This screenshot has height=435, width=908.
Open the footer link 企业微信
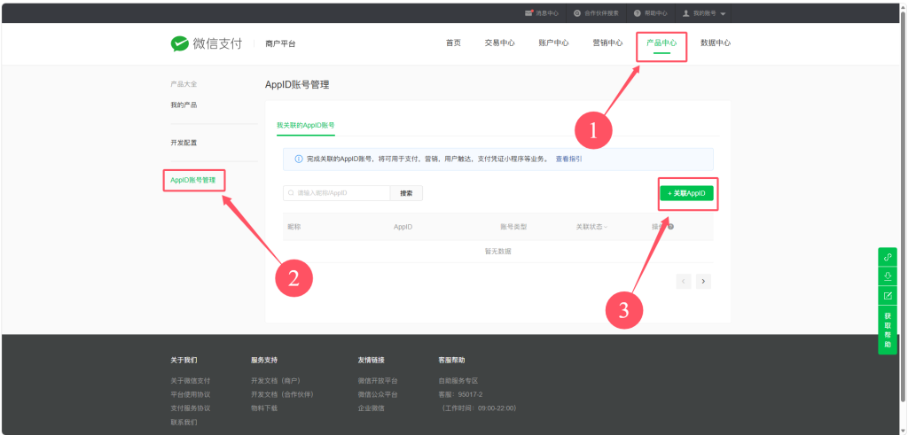point(372,408)
